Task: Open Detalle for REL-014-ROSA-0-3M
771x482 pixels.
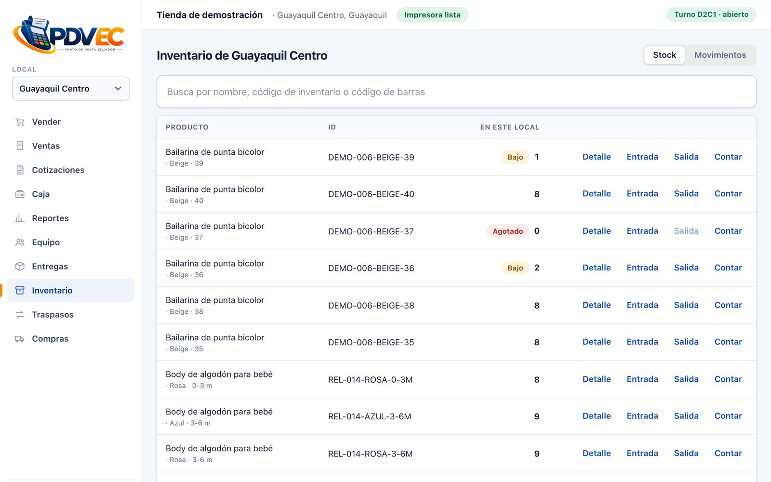Action: (597, 379)
